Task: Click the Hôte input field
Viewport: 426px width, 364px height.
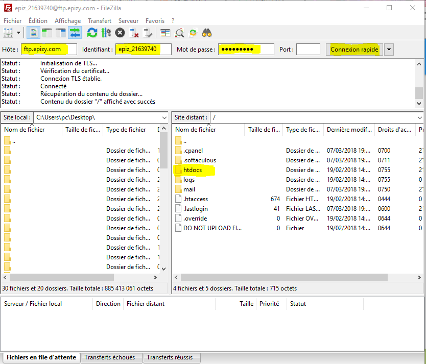Action: 49,50
